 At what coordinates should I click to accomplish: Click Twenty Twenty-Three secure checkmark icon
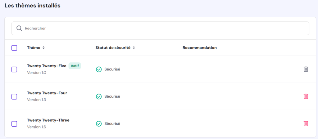tap(99, 123)
